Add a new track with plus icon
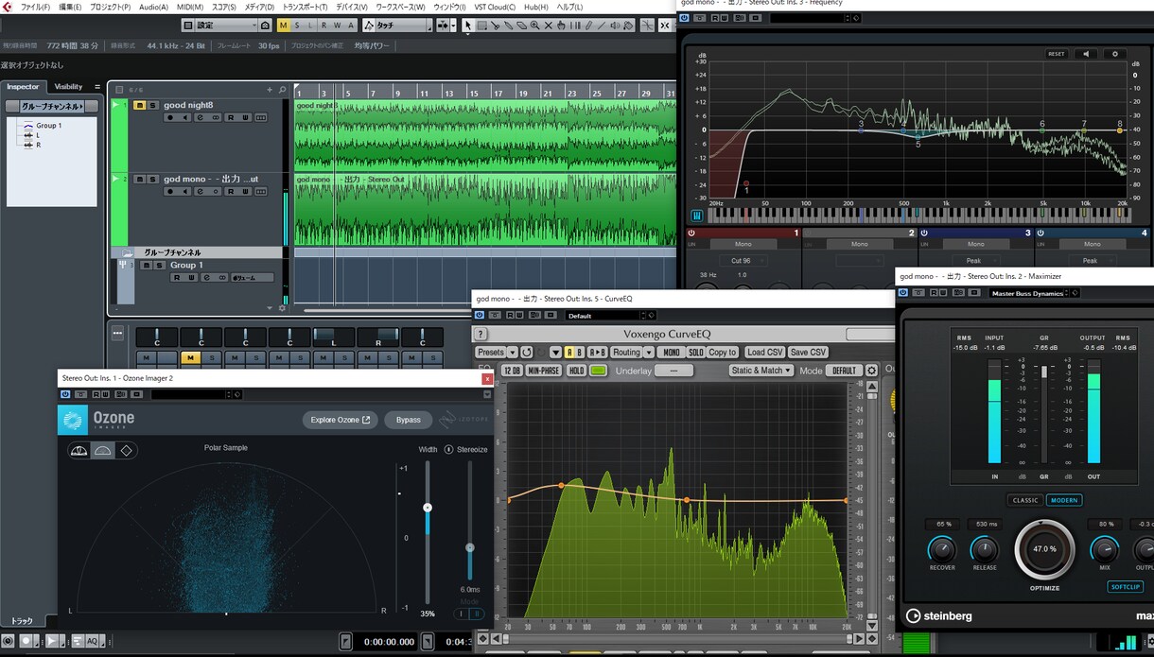The height and width of the screenshot is (657, 1154). click(x=270, y=90)
